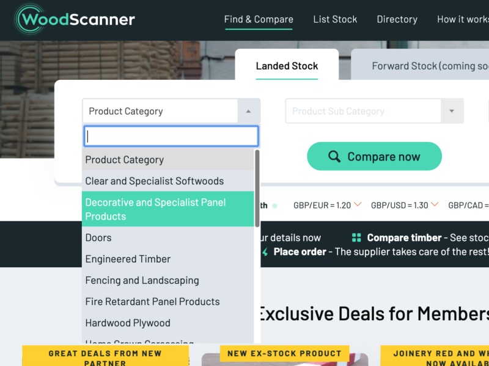Click the category search input field
This screenshot has width=489, height=366.
tap(171, 136)
